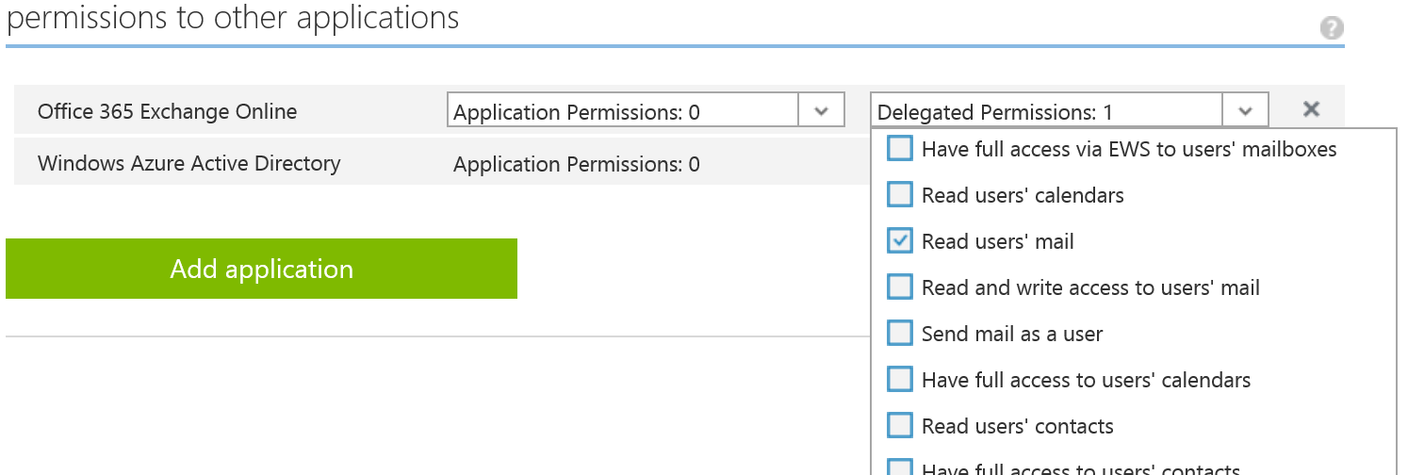Select the Windows Azure Active Directory row
This screenshot has width=1408, height=475.
(441, 161)
